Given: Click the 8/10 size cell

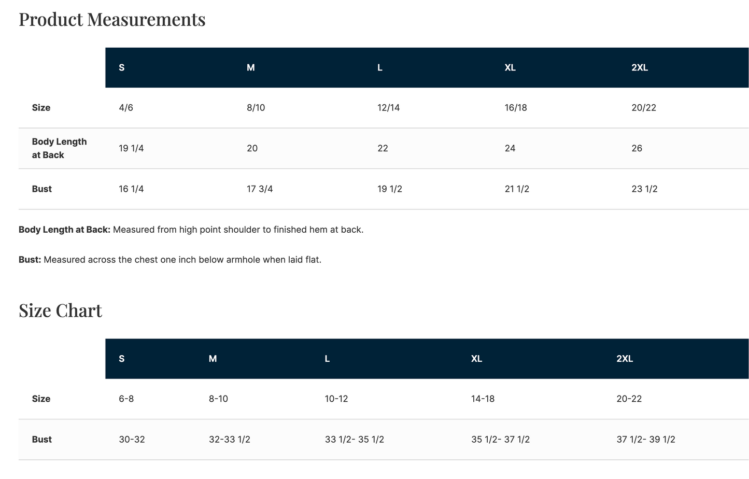Looking at the screenshot, I should pyautogui.click(x=256, y=108).
